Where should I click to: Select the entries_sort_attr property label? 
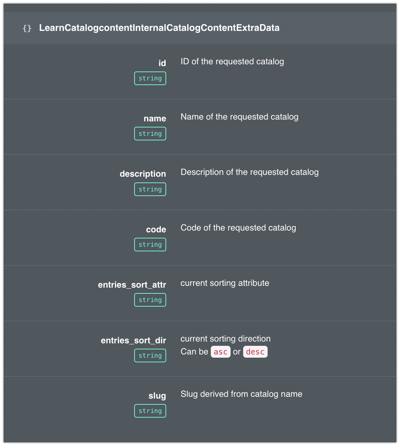coord(132,285)
